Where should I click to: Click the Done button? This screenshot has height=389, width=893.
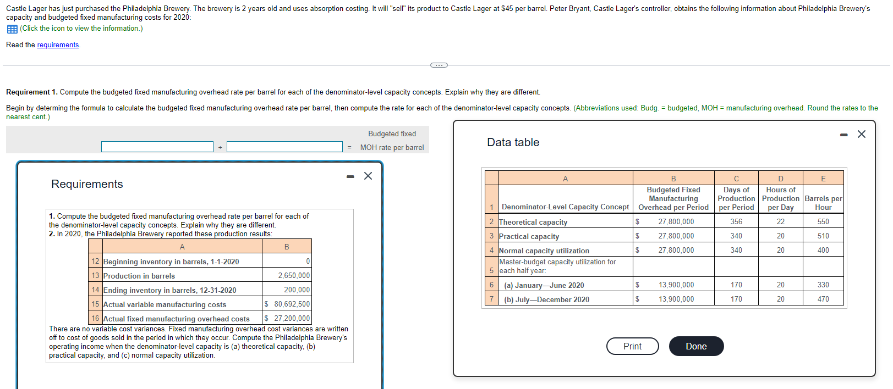[696, 346]
